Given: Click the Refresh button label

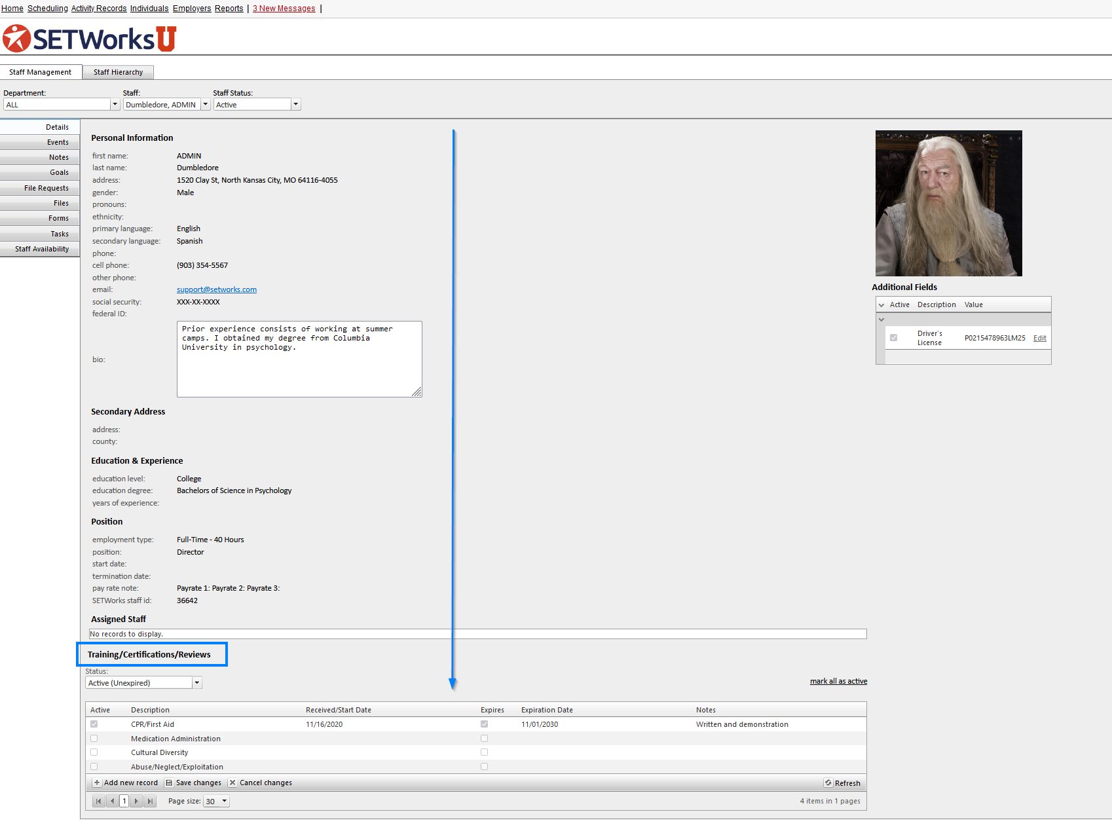Looking at the screenshot, I should pyautogui.click(x=847, y=783).
